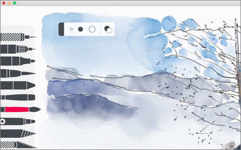Viewport: 241px width, 150px height.
Task: Select the red watercolor brush tool
Action: (x=20, y=109)
